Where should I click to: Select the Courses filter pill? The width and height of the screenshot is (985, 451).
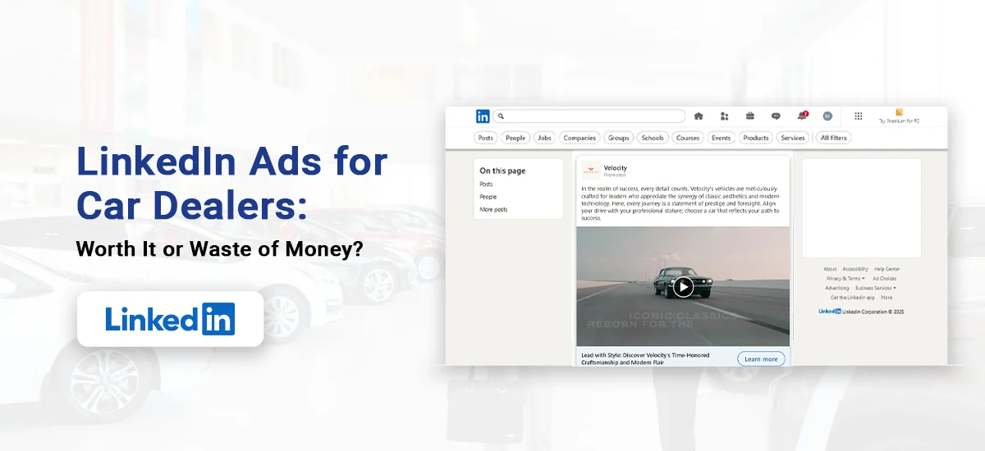click(688, 138)
